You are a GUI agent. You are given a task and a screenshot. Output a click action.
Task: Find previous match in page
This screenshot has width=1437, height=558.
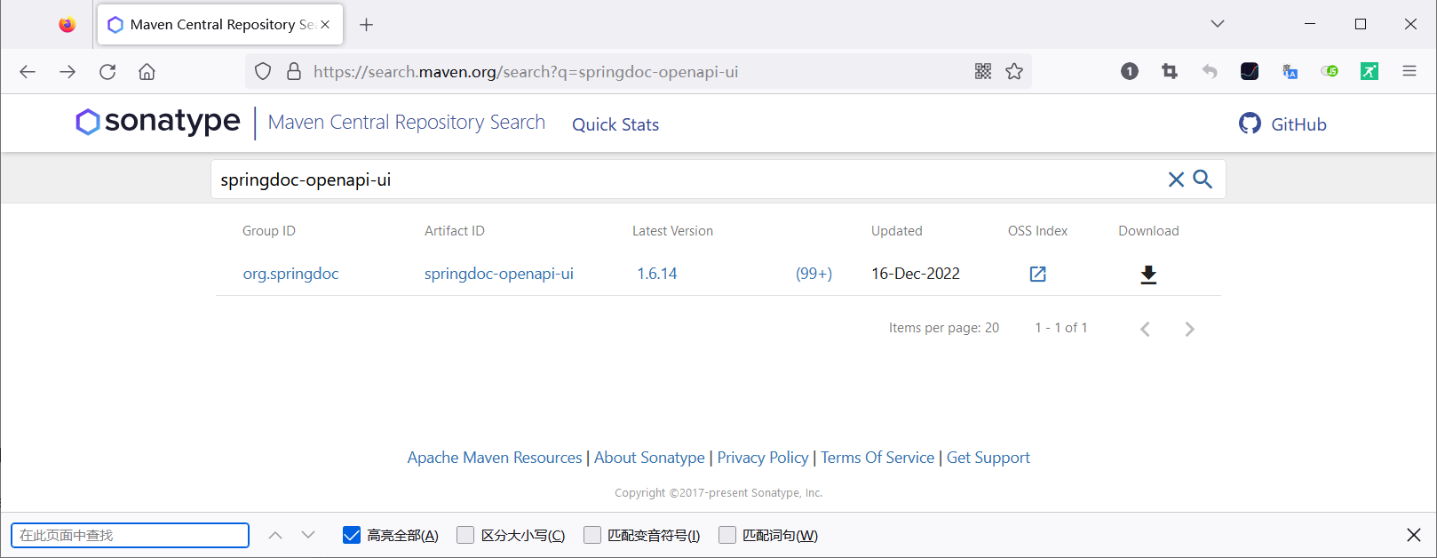(275, 535)
